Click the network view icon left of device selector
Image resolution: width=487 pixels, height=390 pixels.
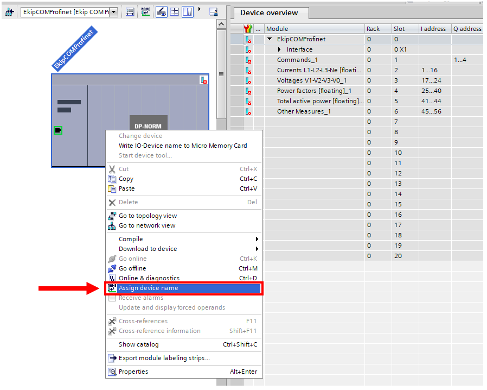click(x=9, y=12)
